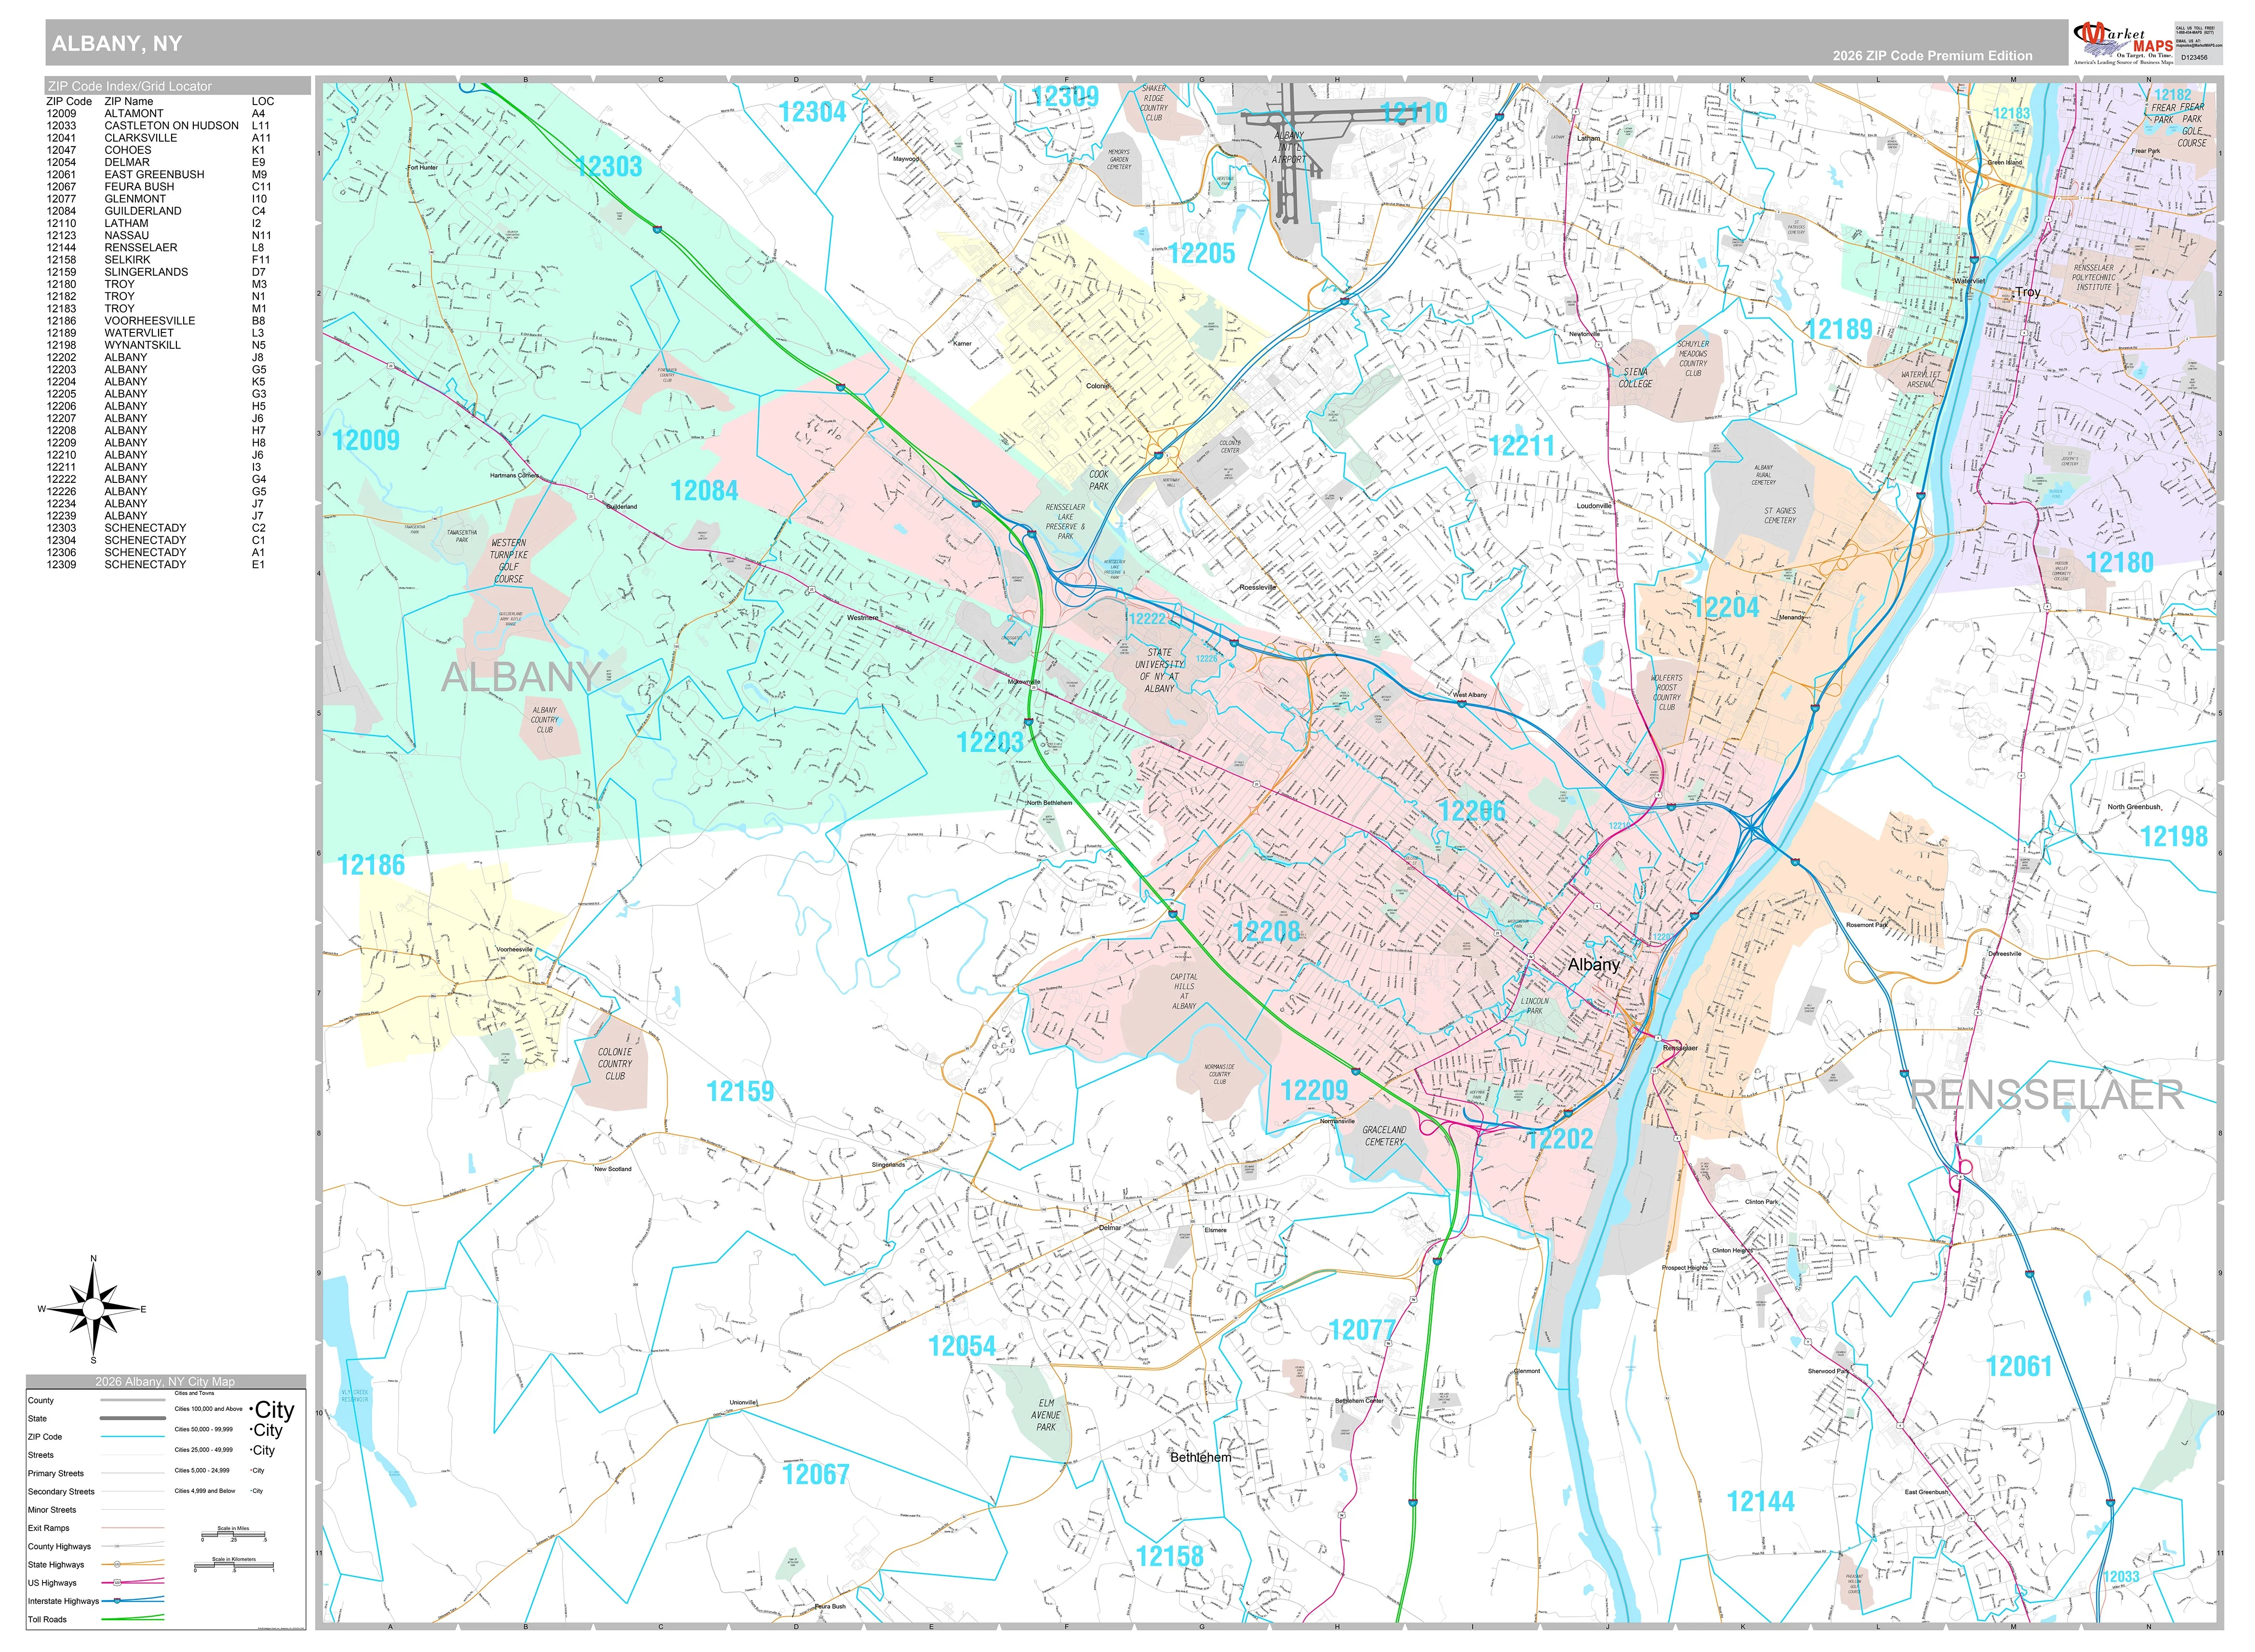The width and height of the screenshot is (2255, 1652).
Task: Click ZIP label 12189 on the map
Action: click(1839, 330)
